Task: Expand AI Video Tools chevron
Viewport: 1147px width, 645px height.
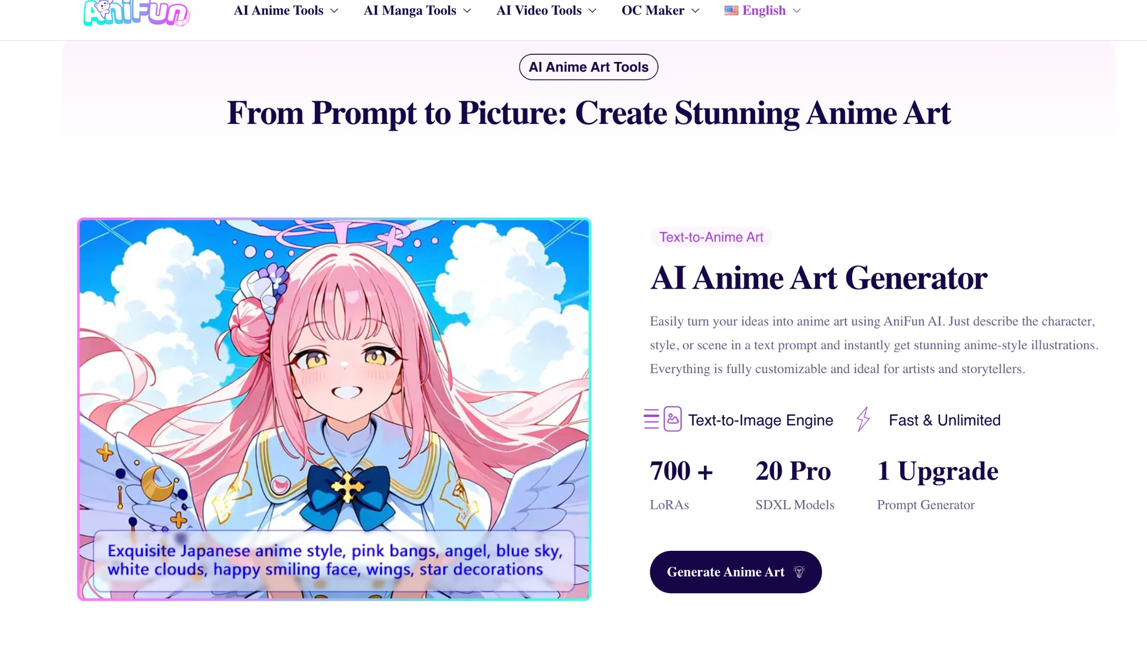Action: tap(592, 11)
